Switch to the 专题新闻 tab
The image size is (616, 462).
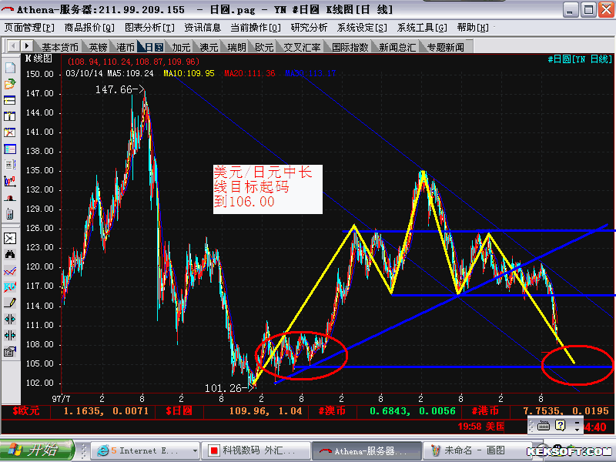click(x=446, y=47)
